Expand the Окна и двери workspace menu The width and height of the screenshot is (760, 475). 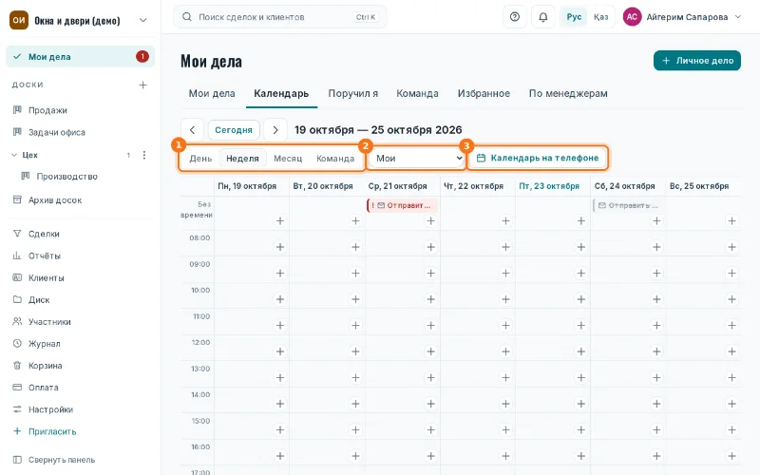pyautogui.click(x=143, y=20)
